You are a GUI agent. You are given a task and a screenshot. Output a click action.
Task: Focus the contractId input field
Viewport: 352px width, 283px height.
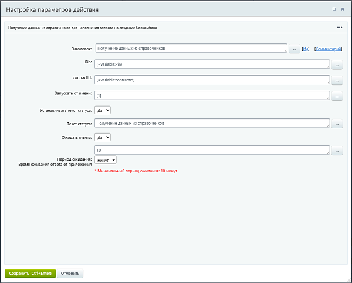click(212, 80)
